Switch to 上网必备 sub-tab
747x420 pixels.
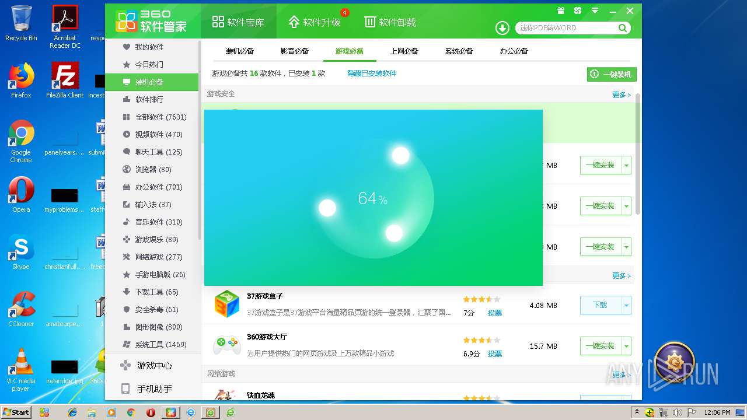404,51
